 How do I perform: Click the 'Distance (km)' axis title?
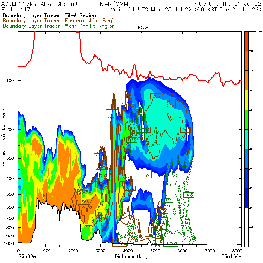131,256
